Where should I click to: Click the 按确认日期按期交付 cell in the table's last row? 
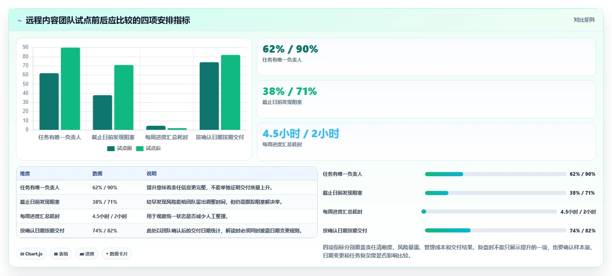(x=42, y=231)
